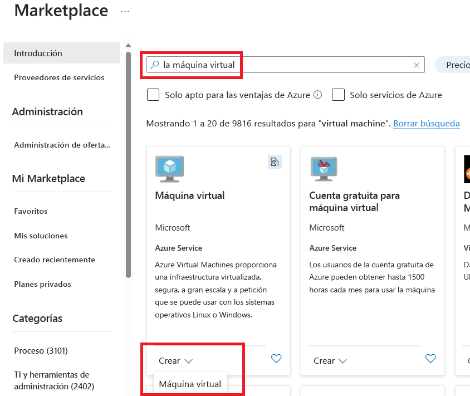Choose Máquina virtual from the Crear menu
Viewport: 470px width, 396px height.
click(x=190, y=384)
